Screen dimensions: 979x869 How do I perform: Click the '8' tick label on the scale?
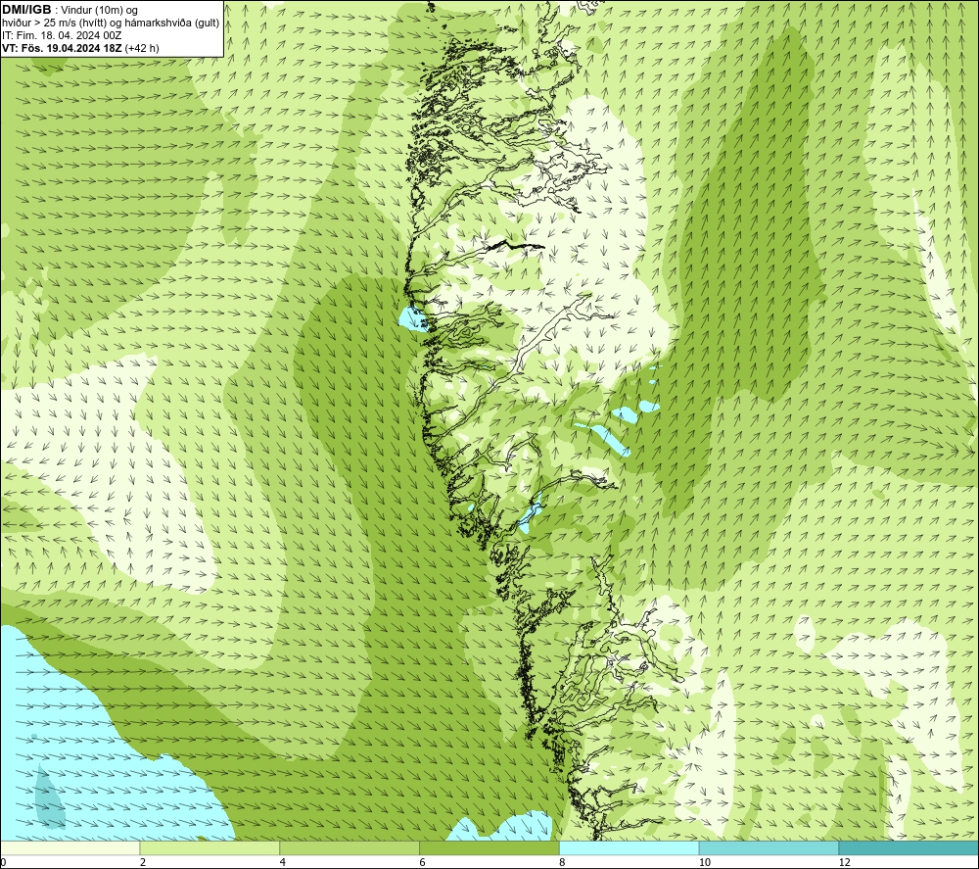563,862
